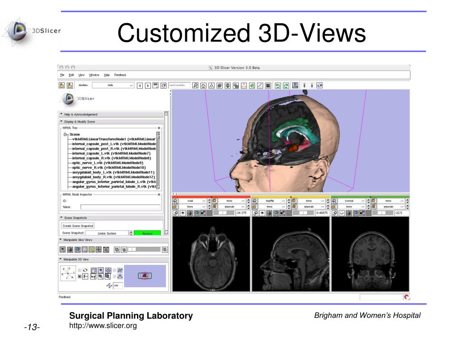Open the Modules selector dropdown

tap(113, 85)
